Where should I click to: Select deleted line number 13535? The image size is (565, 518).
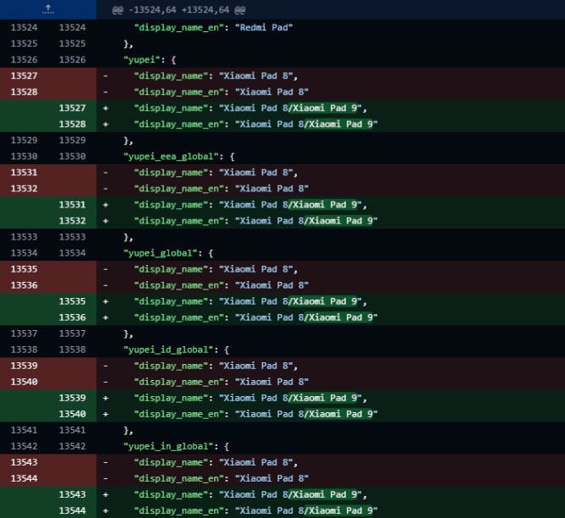(x=25, y=269)
